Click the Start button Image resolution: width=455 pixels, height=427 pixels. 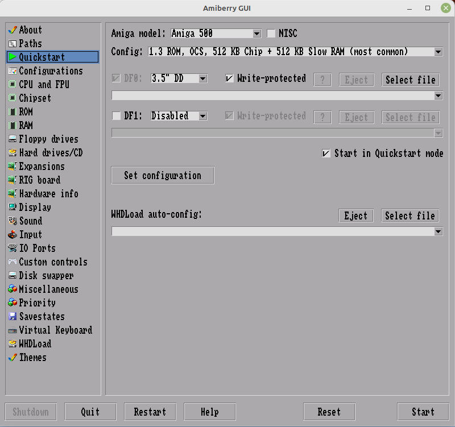click(423, 412)
